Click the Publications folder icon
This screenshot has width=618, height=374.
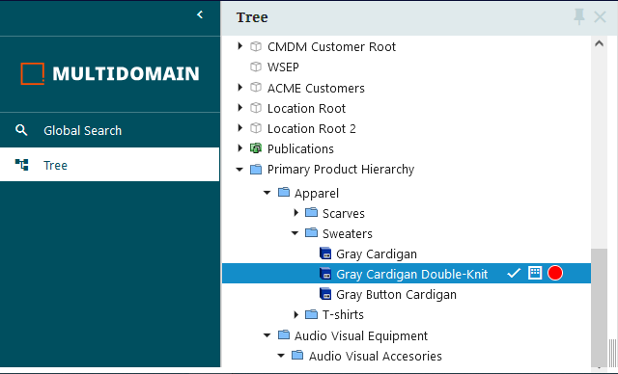256,148
